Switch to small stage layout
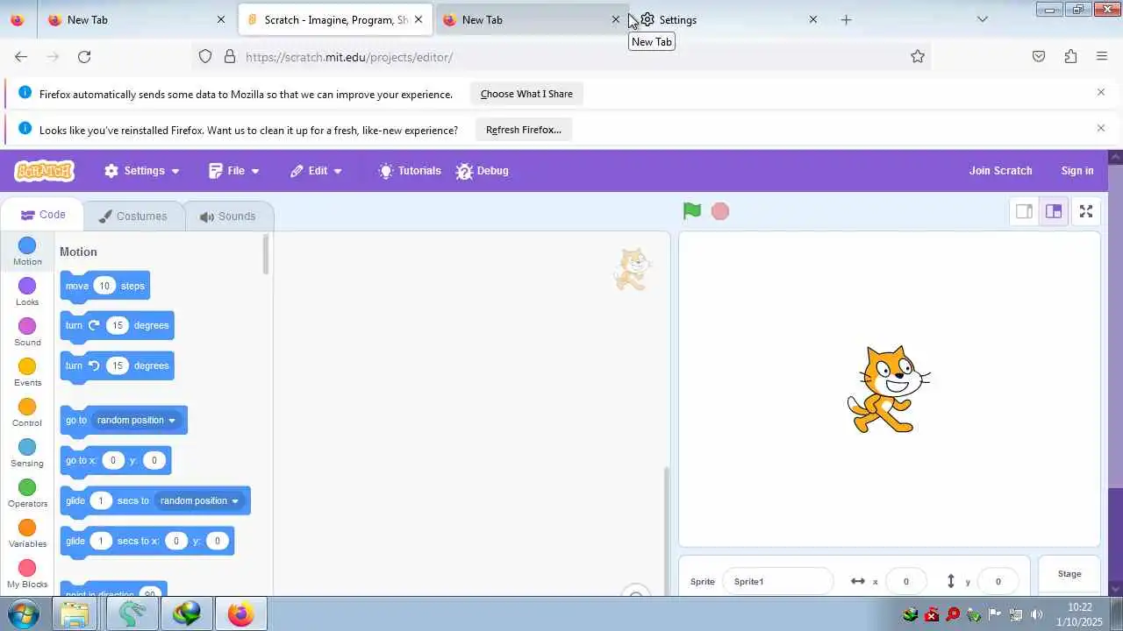 (x=1024, y=211)
